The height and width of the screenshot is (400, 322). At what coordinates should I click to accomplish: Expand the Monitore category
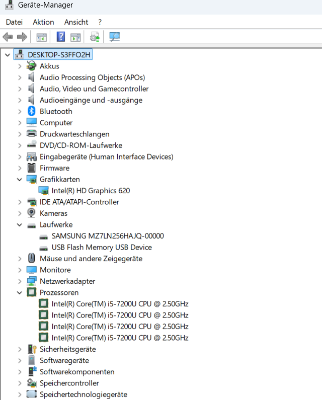[20, 270]
